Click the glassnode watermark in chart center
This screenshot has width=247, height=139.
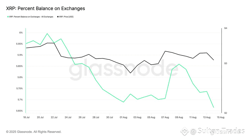pyautogui.click(x=123, y=69)
